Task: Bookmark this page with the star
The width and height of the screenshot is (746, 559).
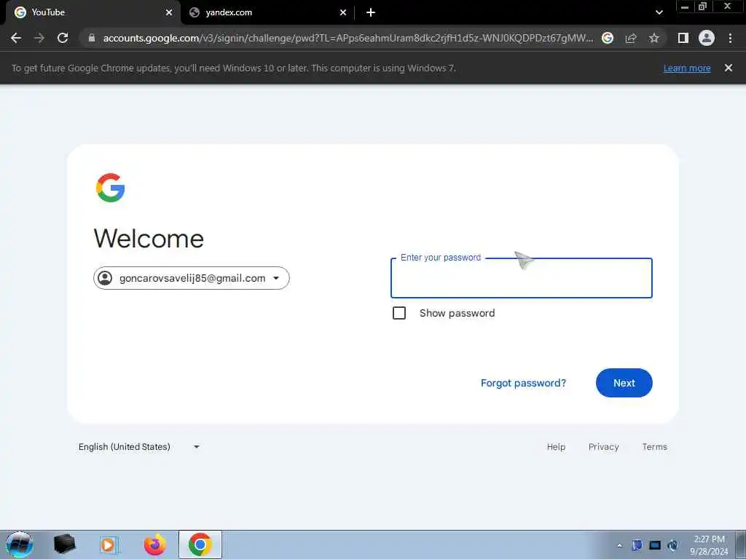Action: pyautogui.click(x=654, y=38)
